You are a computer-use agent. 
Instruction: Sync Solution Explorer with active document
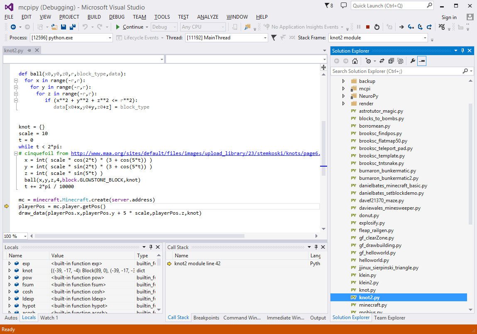[382, 61]
